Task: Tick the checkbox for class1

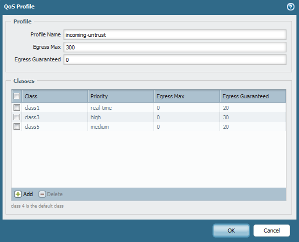Action: (17, 108)
